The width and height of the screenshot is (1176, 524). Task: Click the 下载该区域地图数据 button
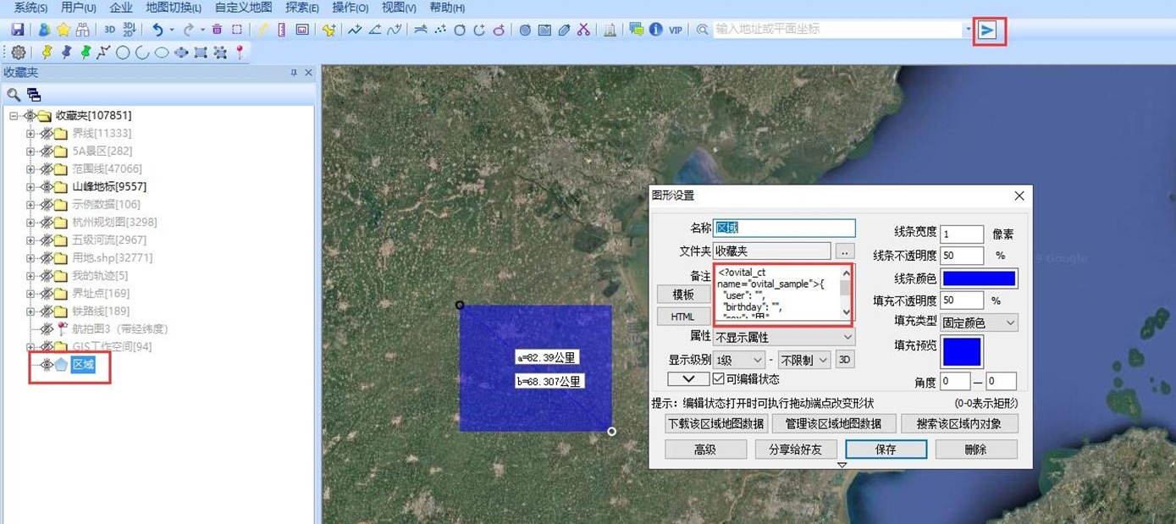[x=715, y=423]
